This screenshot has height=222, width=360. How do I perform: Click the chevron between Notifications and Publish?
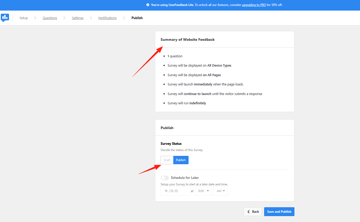pos(124,18)
